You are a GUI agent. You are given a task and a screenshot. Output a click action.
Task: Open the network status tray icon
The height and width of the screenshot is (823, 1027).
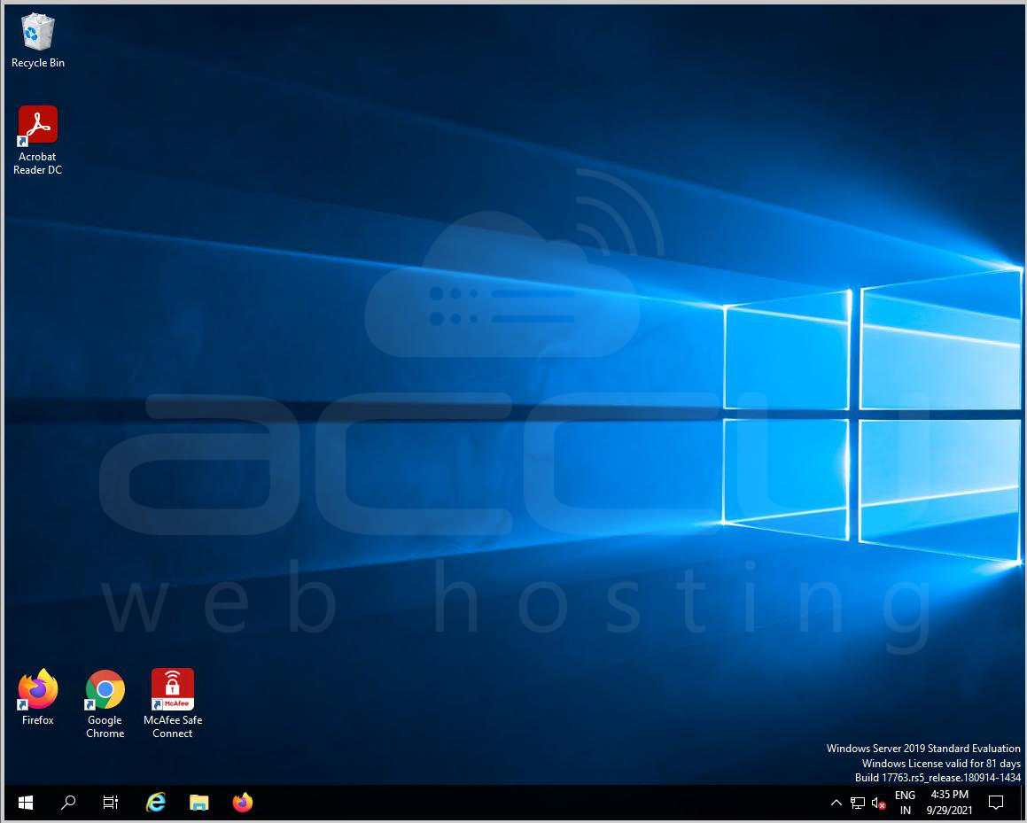(858, 803)
